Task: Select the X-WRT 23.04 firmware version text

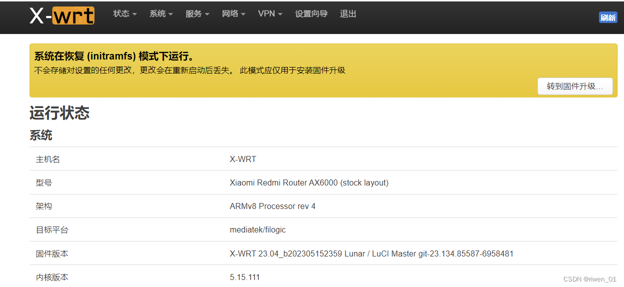Action: coord(371,253)
